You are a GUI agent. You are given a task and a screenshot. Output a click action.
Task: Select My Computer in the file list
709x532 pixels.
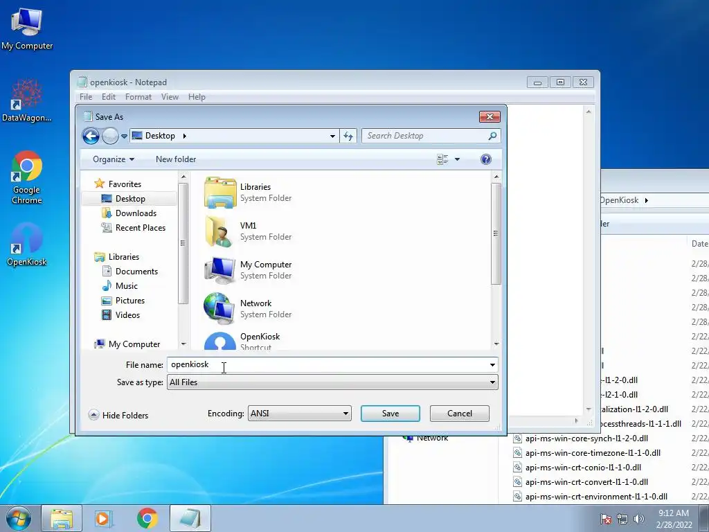(248, 270)
